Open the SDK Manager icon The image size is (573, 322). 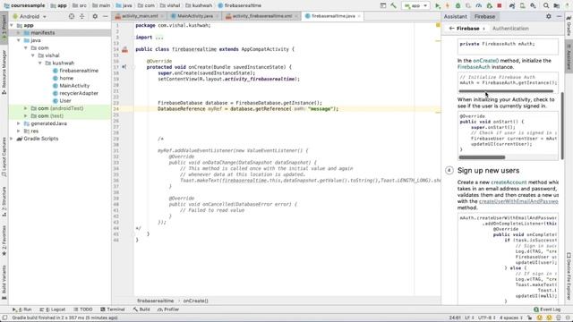pos(534,6)
